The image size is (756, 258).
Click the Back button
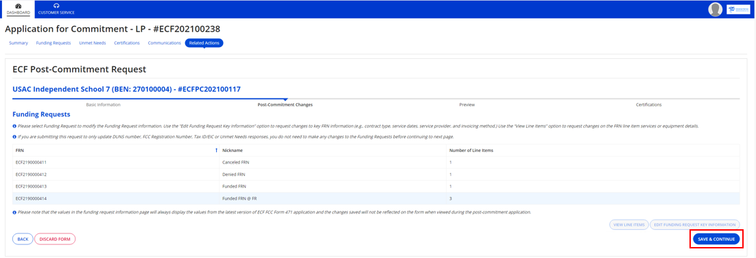tap(23, 239)
